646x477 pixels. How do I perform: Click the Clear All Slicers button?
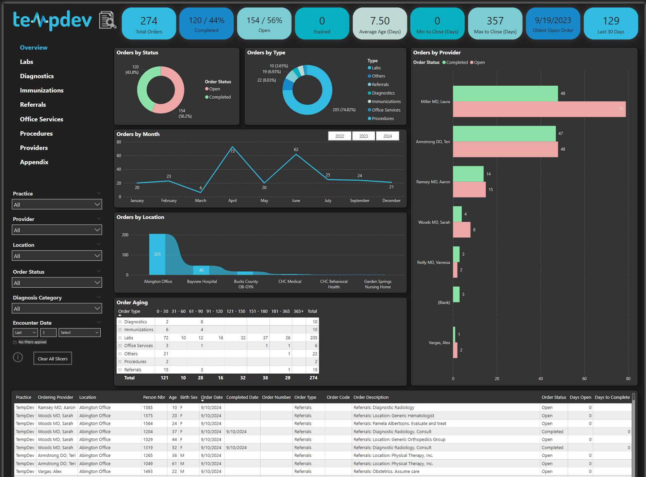tap(52, 358)
